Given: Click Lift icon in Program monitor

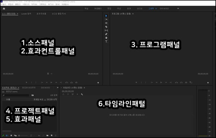Looking at the screenshot, I should pyautogui.click(x=177, y=83).
